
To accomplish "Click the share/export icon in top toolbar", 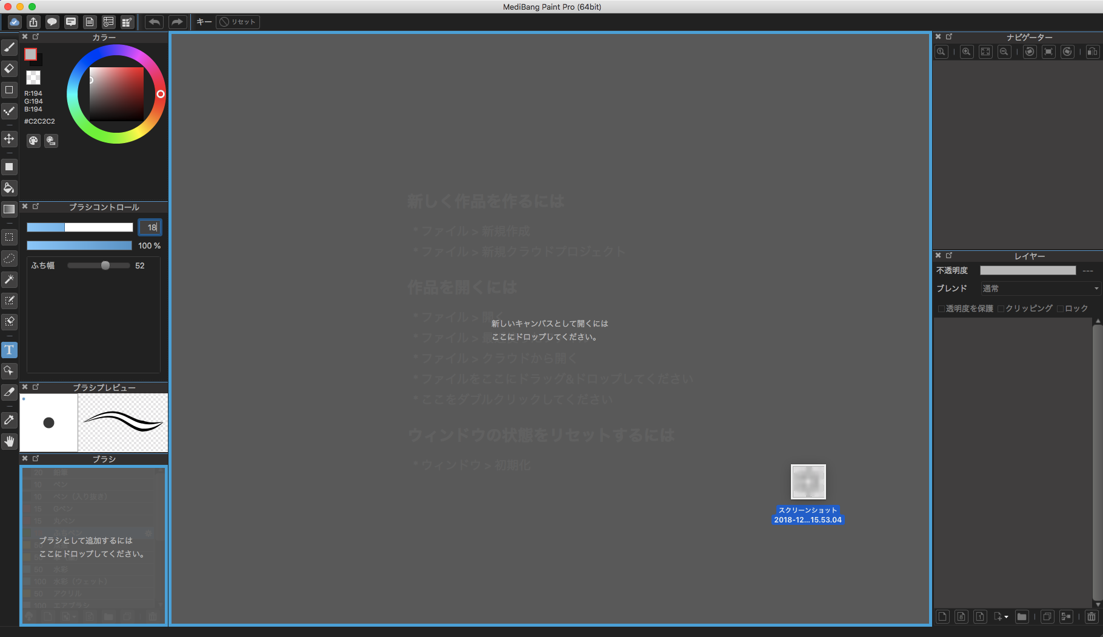I will (x=33, y=22).
